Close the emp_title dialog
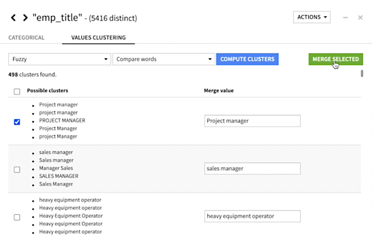 pyautogui.click(x=360, y=17)
